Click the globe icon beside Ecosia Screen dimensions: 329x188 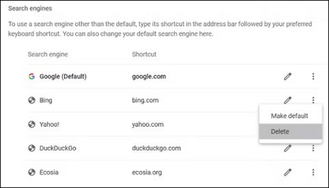pyautogui.click(x=32, y=172)
